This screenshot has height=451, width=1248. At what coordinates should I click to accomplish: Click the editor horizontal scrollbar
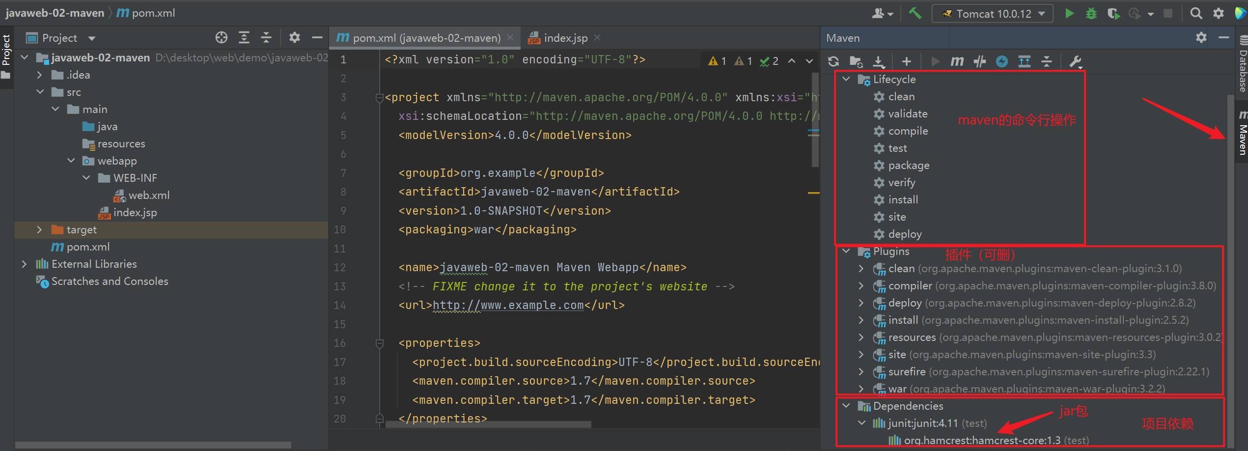(x=489, y=424)
